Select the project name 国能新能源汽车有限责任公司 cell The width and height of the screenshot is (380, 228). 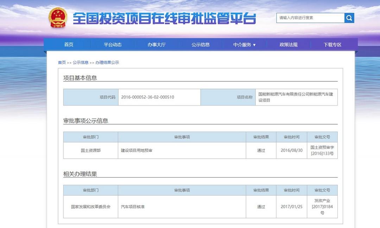coord(296,97)
